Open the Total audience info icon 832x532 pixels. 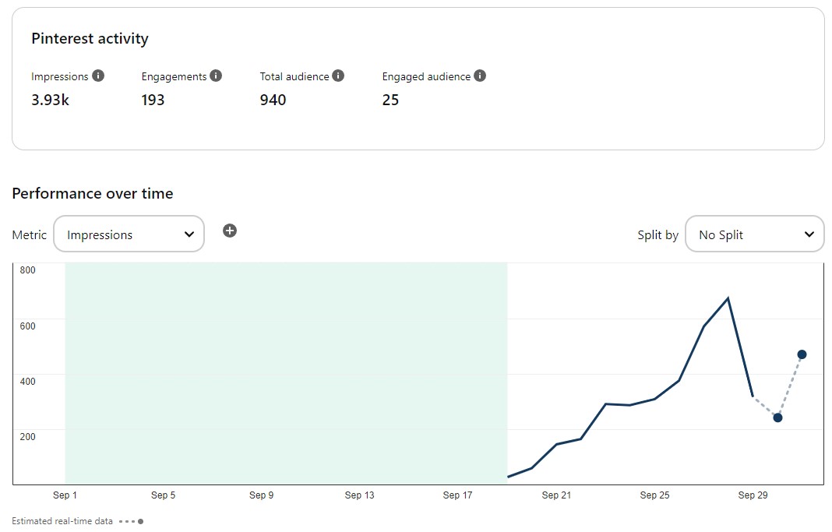tap(338, 76)
